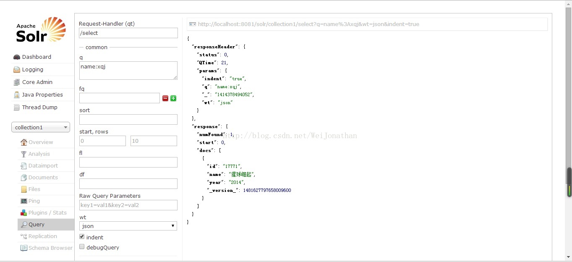The width and height of the screenshot is (572, 262).
Task: Click the Apache Solr logo
Action: (x=41, y=30)
